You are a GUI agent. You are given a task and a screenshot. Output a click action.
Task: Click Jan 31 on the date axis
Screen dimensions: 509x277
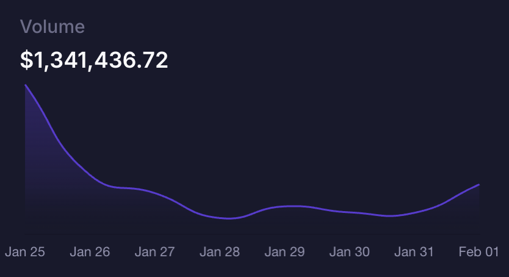[414, 251]
